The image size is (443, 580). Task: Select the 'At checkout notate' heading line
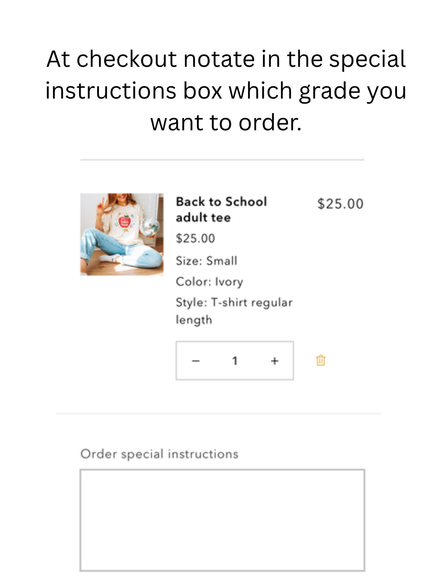coord(226,59)
